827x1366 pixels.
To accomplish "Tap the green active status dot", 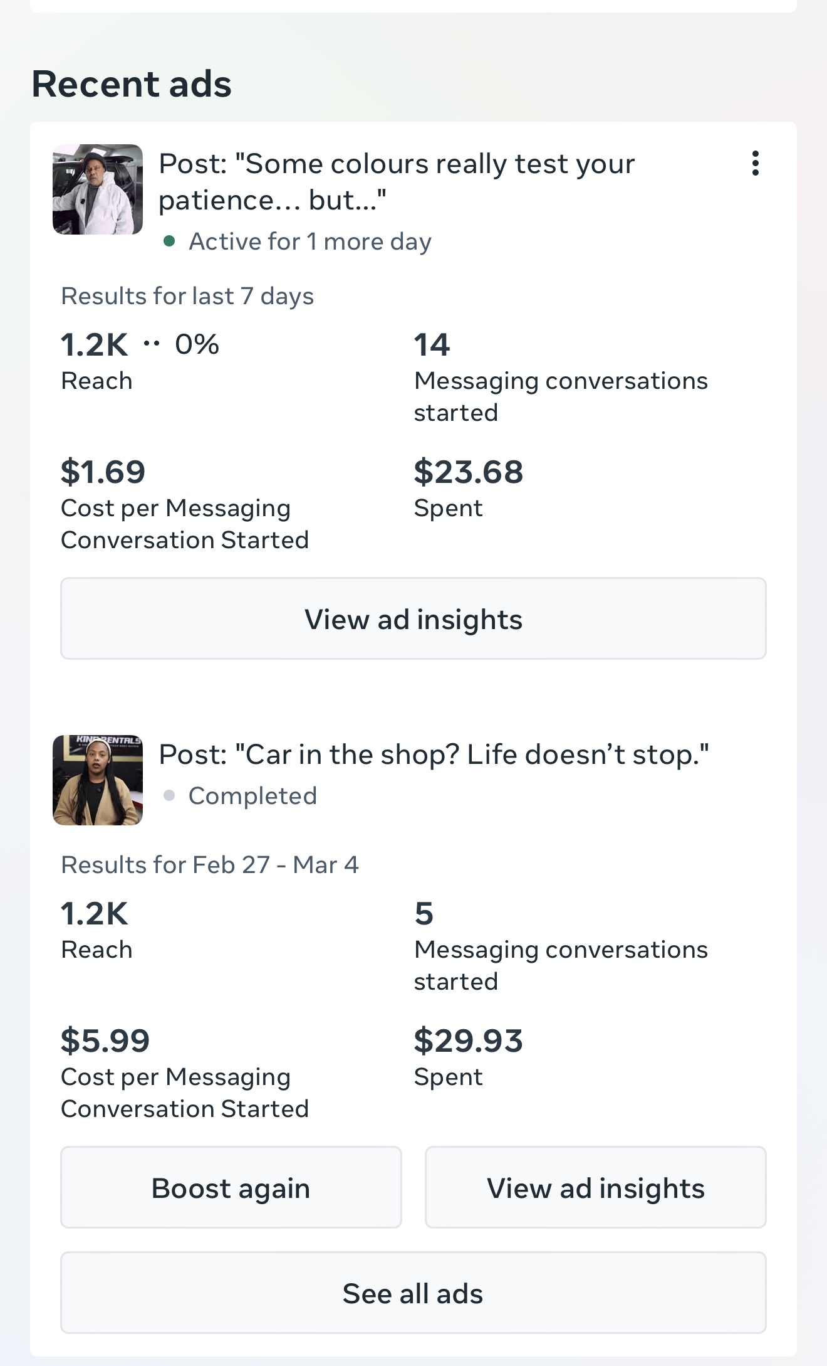I will pos(169,241).
